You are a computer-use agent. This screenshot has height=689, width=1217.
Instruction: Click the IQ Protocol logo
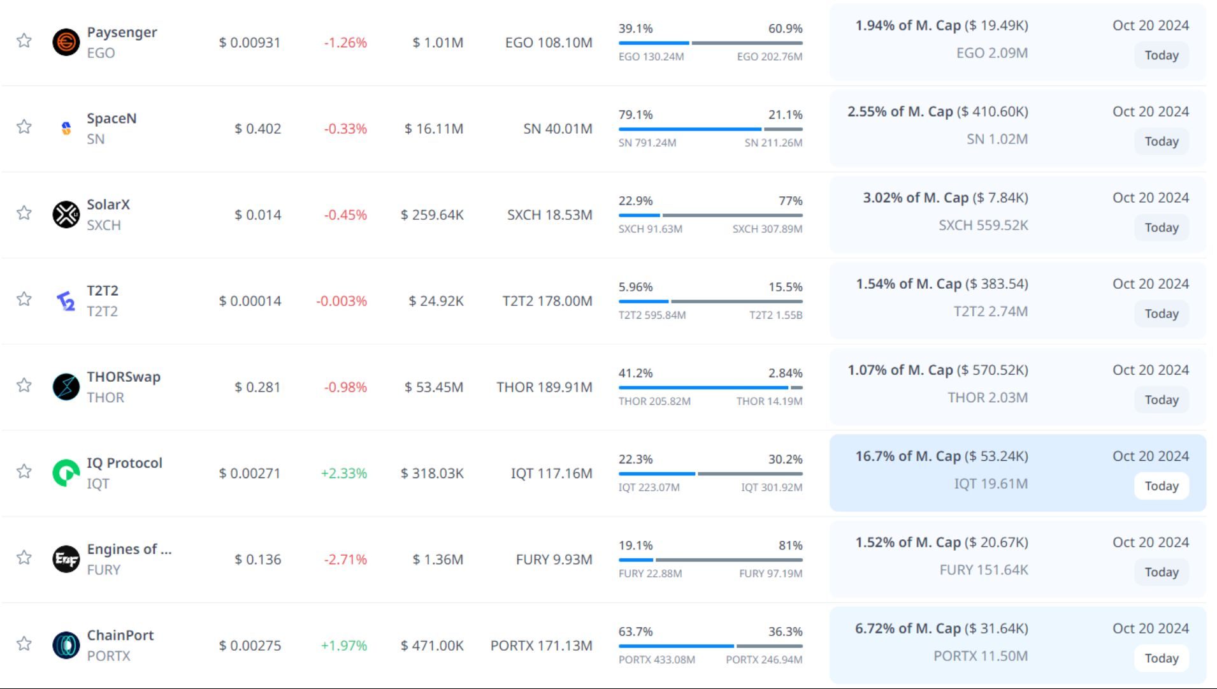click(x=66, y=473)
